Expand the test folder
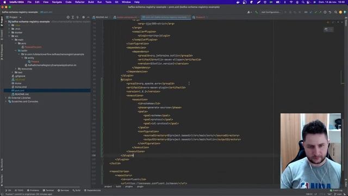 pyautogui.click(x=13, y=72)
